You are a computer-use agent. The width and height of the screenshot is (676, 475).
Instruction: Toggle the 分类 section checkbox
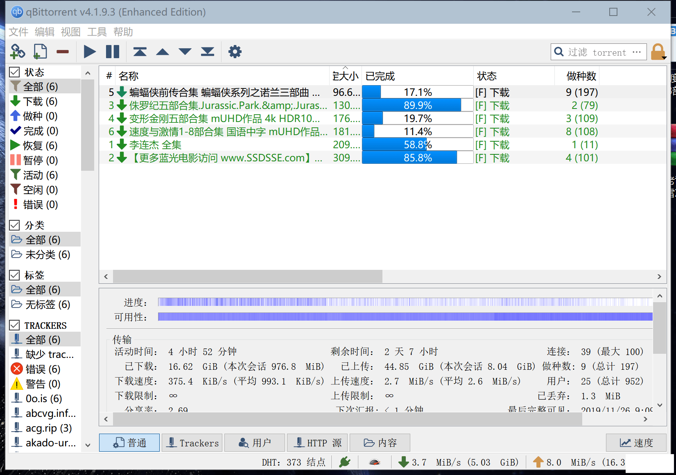(x=15, y=225)
